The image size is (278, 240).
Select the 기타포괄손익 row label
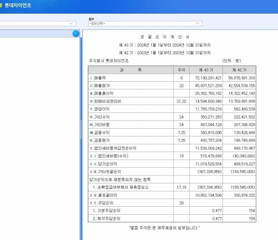tap(106, 172)
